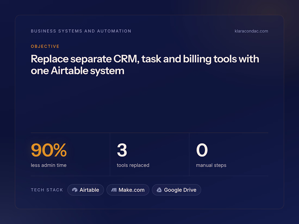Select the Google Drive tech stack chip
Viewport: 299px width, 224px height.
(x=176, y=190)
